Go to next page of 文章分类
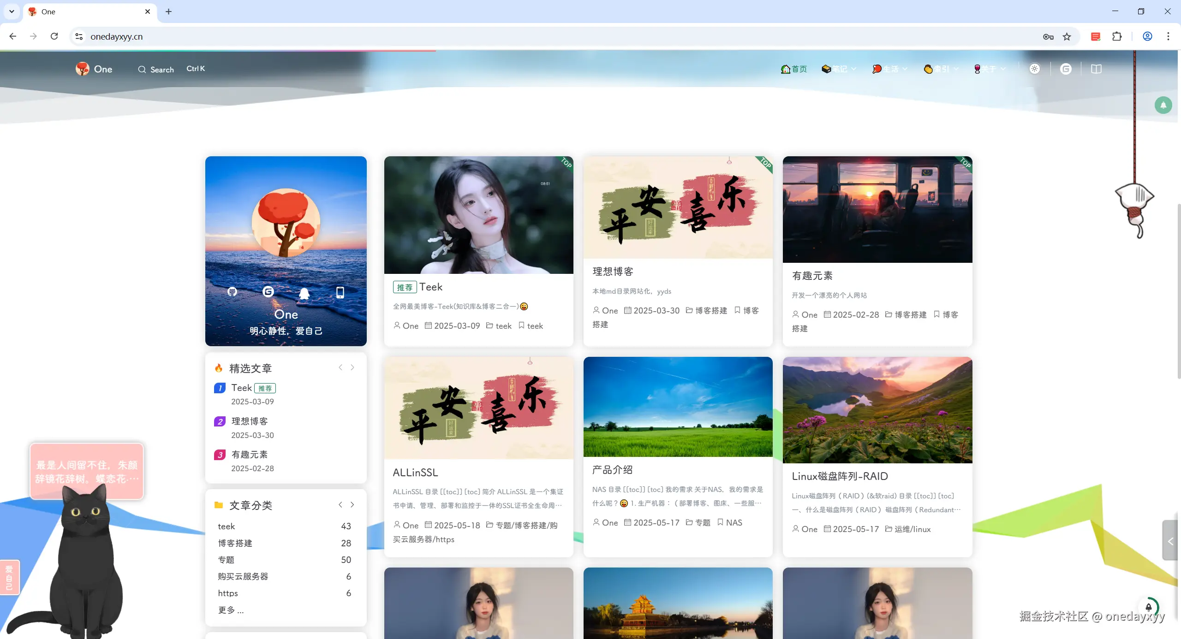The width and height of the screenshot is (1181, 639). (x=352, y=505)
